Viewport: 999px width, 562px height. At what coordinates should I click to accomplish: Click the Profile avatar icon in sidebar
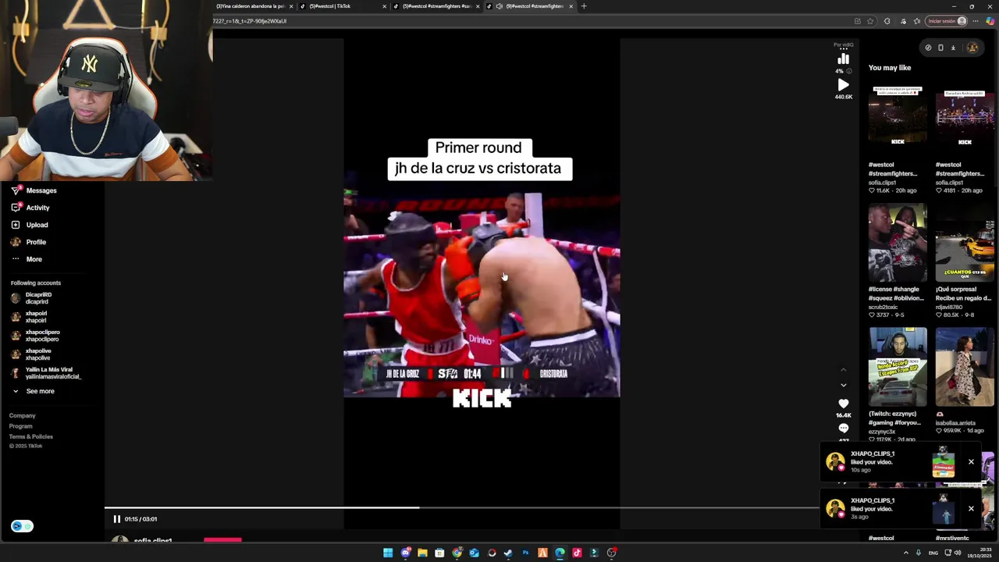tap(16, 242)
